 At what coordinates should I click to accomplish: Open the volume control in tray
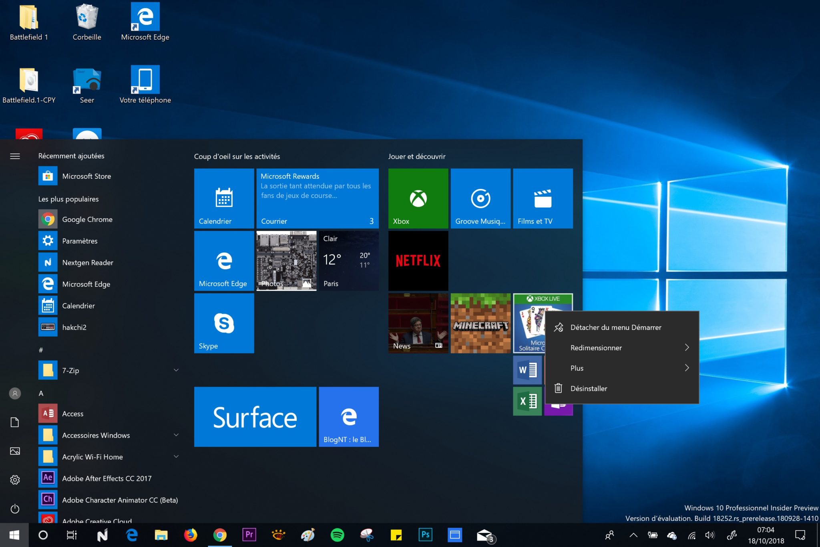(x=710, y=535)
